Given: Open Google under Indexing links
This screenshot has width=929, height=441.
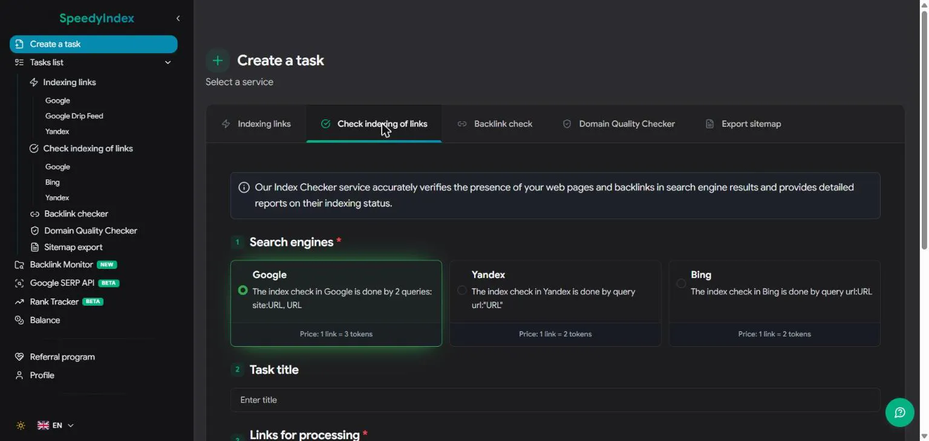Looking at the screenshot, I should point(57,101).
